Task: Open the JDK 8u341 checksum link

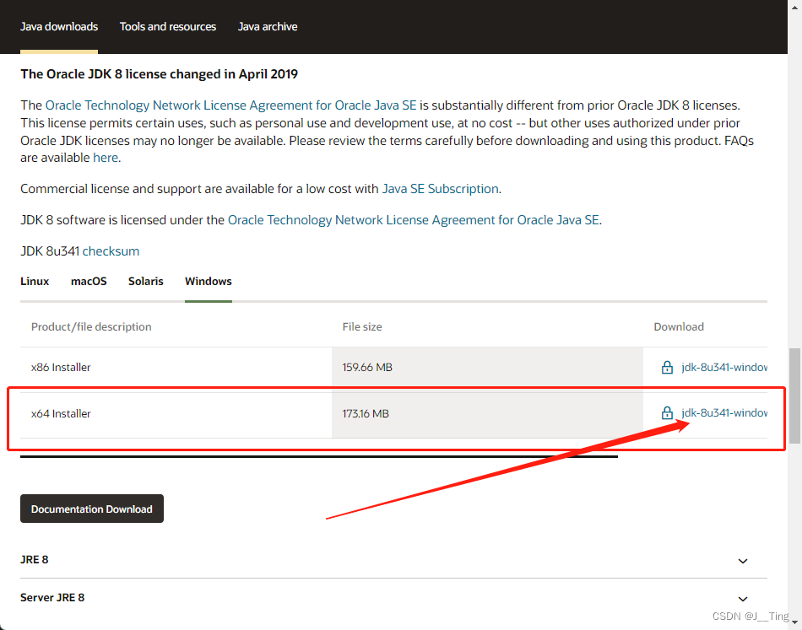Action: (x=111, y=251)
